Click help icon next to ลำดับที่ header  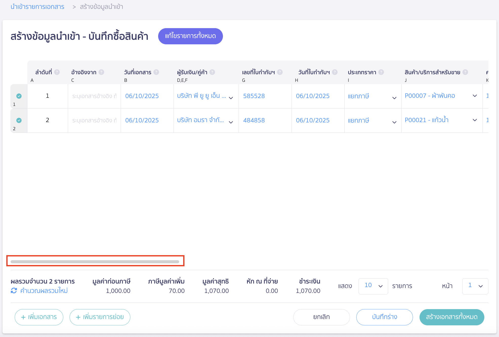pos(57,72)
